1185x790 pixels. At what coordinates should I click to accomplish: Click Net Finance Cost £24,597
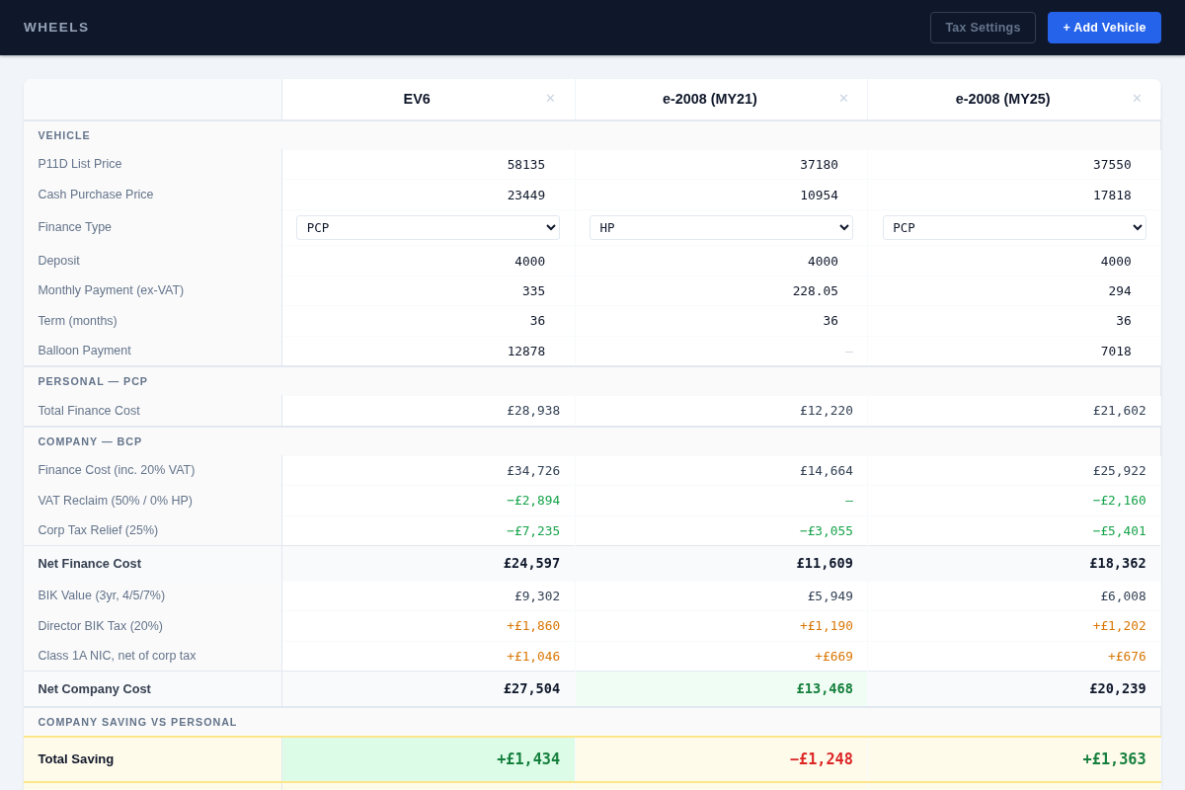pos(531,563)
